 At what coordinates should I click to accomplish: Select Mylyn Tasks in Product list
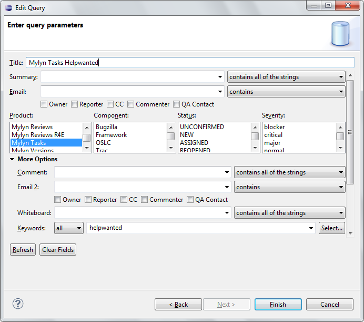click(x=46, y=143)
